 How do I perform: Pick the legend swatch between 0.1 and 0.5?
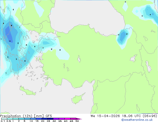[4, 119]
